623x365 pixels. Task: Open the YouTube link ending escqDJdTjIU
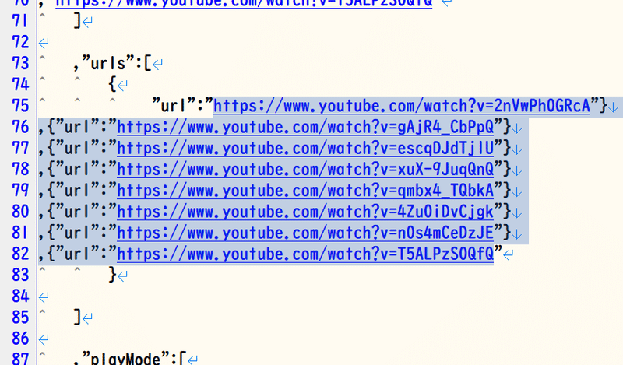coord(305,148)
